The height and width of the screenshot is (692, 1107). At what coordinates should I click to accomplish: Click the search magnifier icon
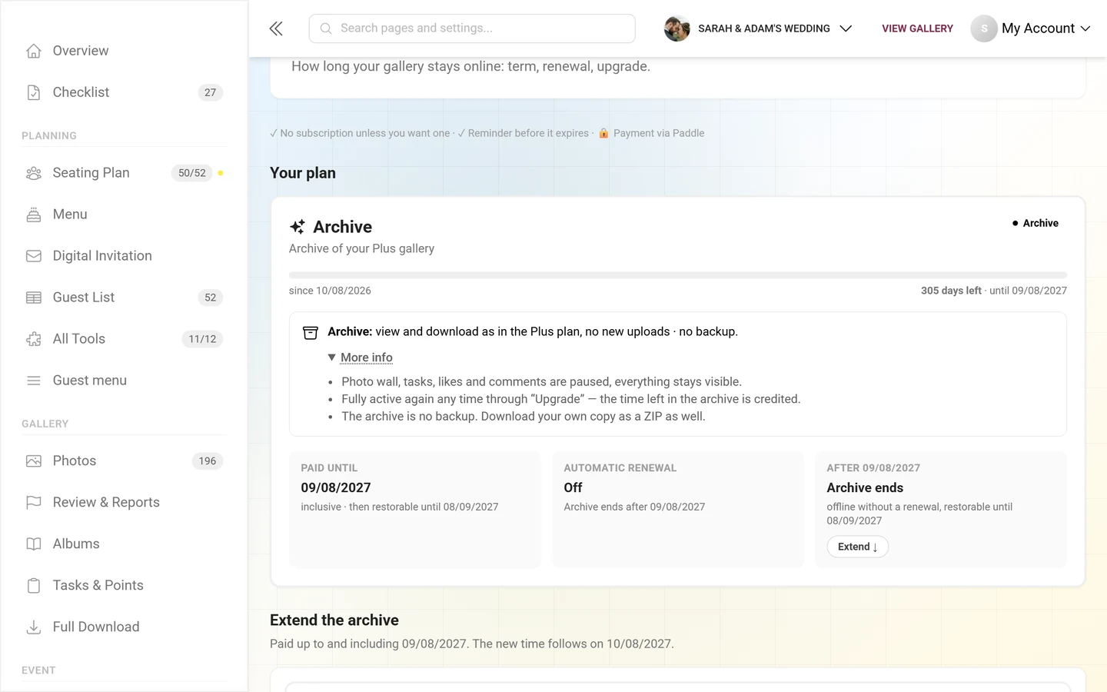pos(326,28)
